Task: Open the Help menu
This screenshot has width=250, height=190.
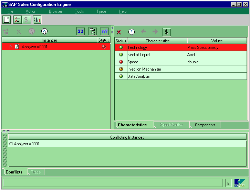Action: point(123,11)
